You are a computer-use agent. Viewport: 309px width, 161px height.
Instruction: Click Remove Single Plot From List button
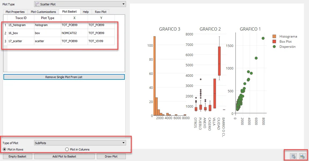click(64, 77)
